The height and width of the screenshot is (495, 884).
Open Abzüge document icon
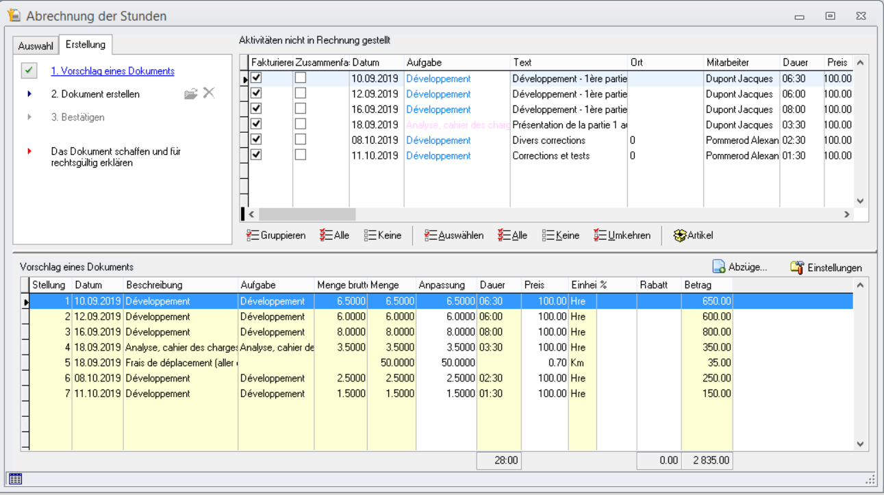pyautogui.click(x=719, y=267)
